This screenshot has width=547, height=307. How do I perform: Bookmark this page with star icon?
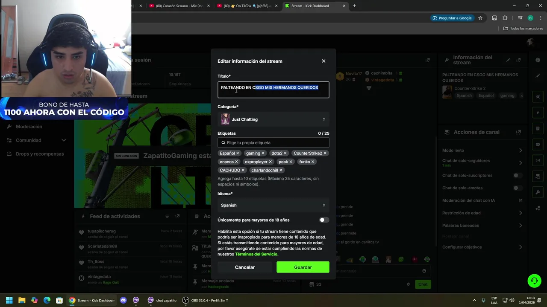(480, 18)
